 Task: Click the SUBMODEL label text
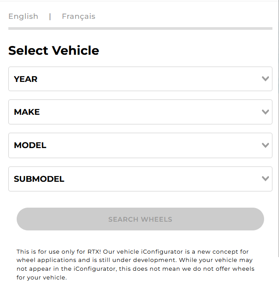39,179
